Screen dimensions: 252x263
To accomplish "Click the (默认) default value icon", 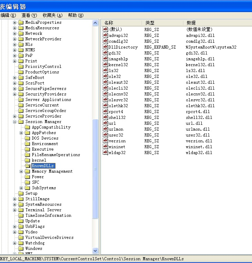I will pyautogui.click(x=105, y=29).
